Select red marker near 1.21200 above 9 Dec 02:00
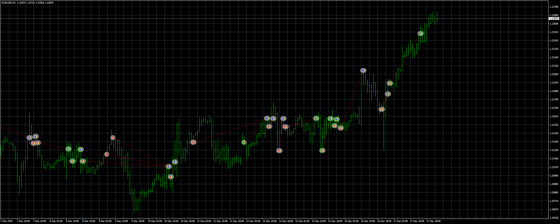The width and height of the screenshot is (560, 224). 107,154
